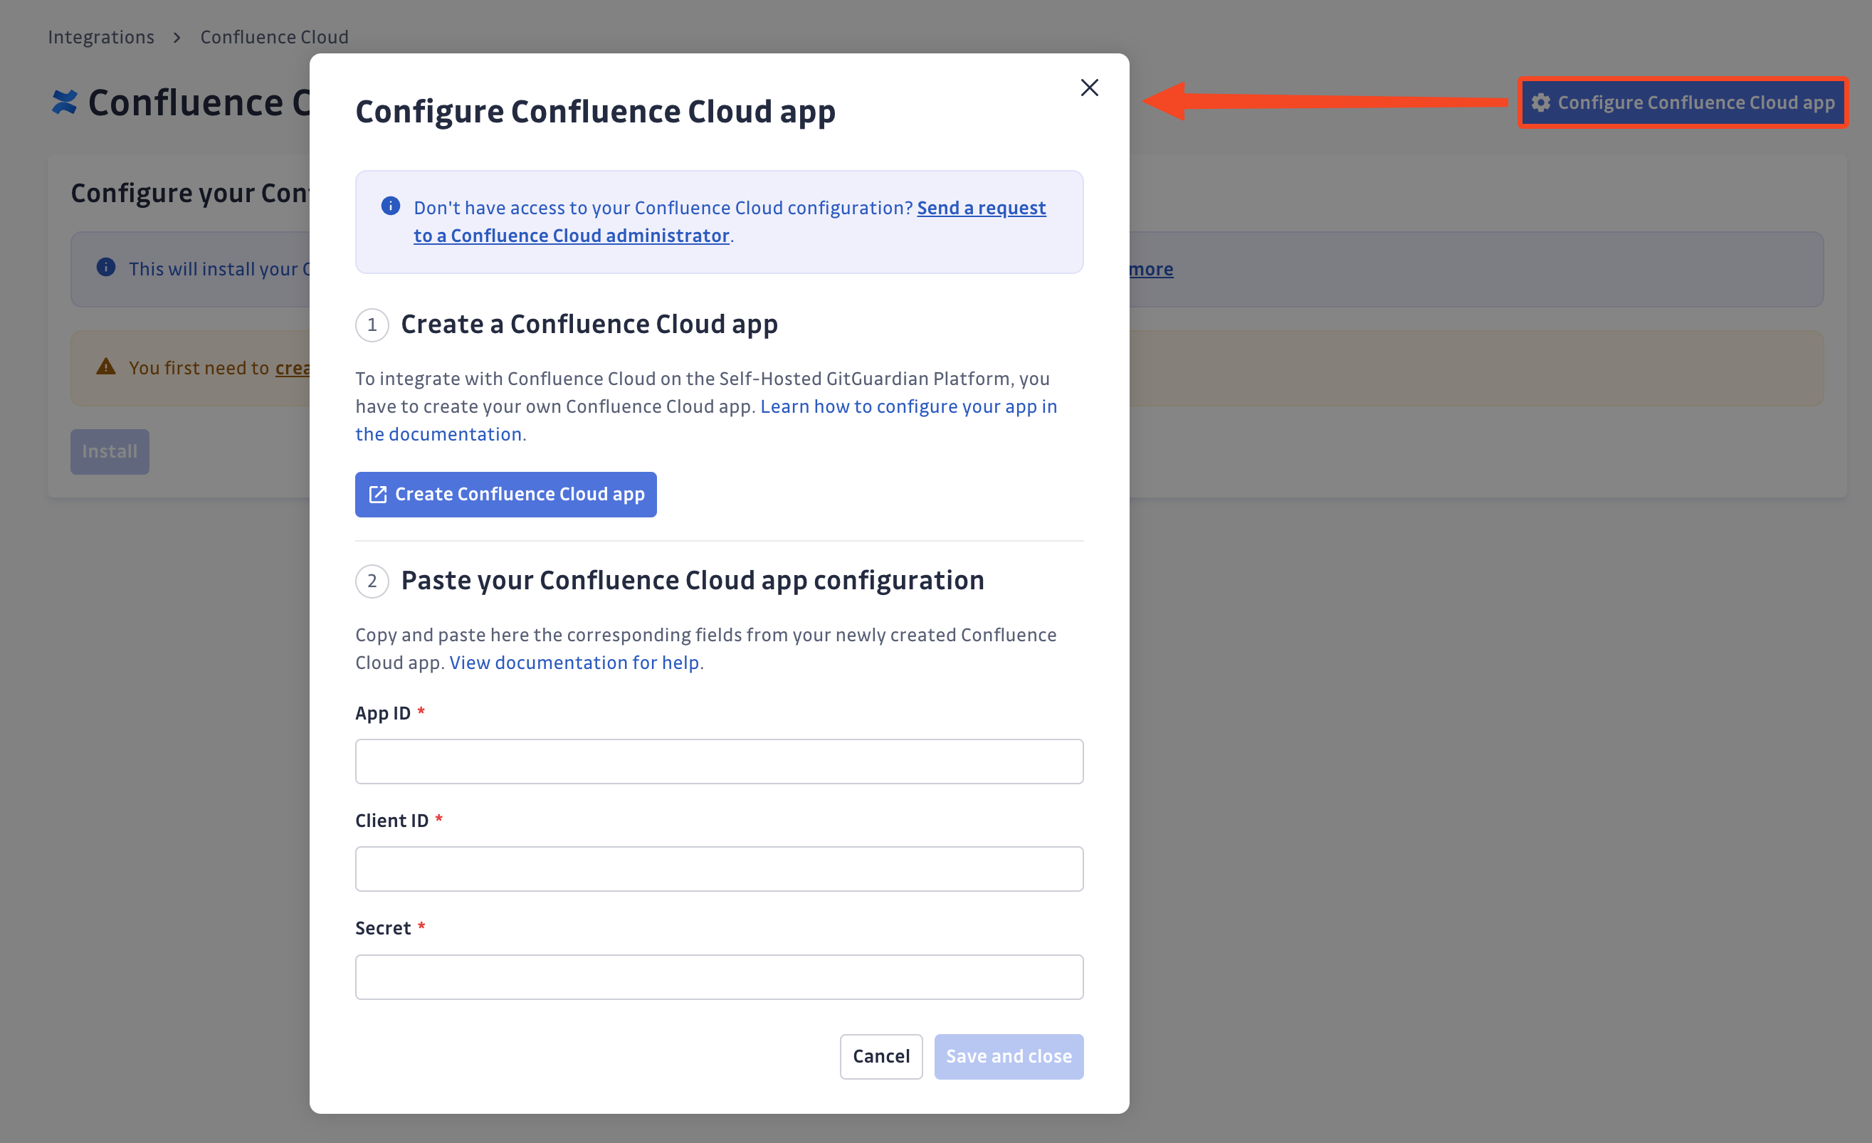1872x1143 pixels.
Task: Close the Configure Confluence Cloud app dialog
Action: [x=1090, y=88]
